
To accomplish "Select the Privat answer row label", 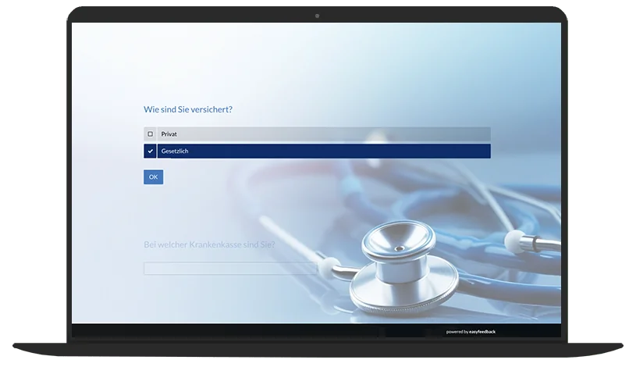I will click(169, 134).
